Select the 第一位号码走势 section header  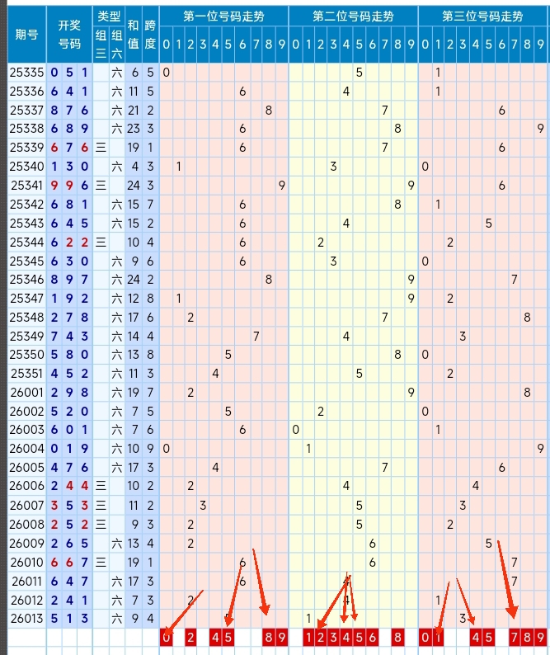click(x=223, y=16)
